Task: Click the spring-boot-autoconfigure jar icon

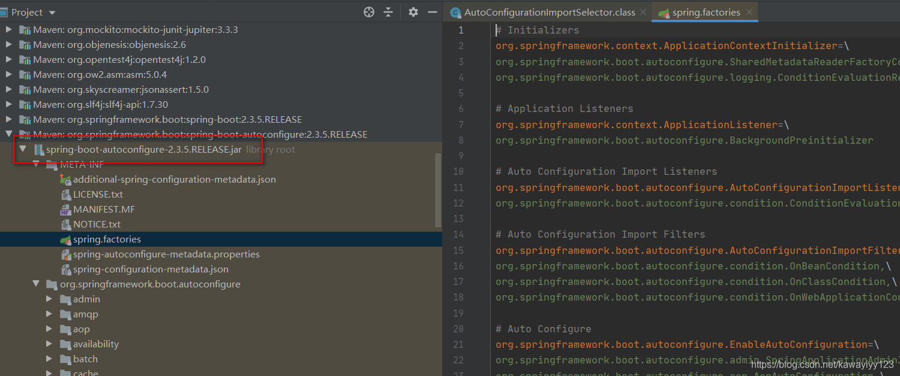Action: click(x=39, y=149)
